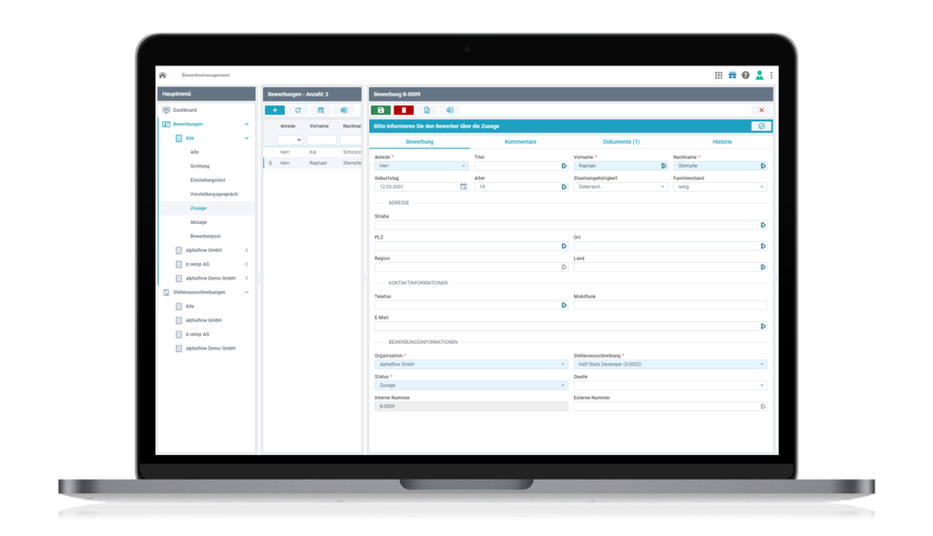This screenshot has height=536, width=933.
Task: Select the Bewerbung tab
Action: tap(419, 142)
